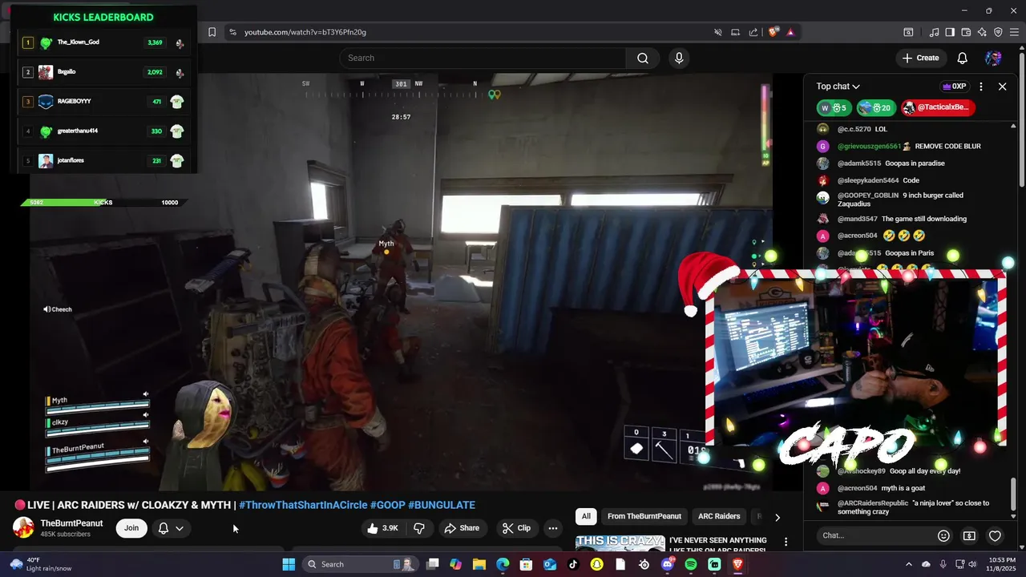Open the emoji picker in chat
The height and width of the screenshot is (577, 1026).
pos(943,535)
